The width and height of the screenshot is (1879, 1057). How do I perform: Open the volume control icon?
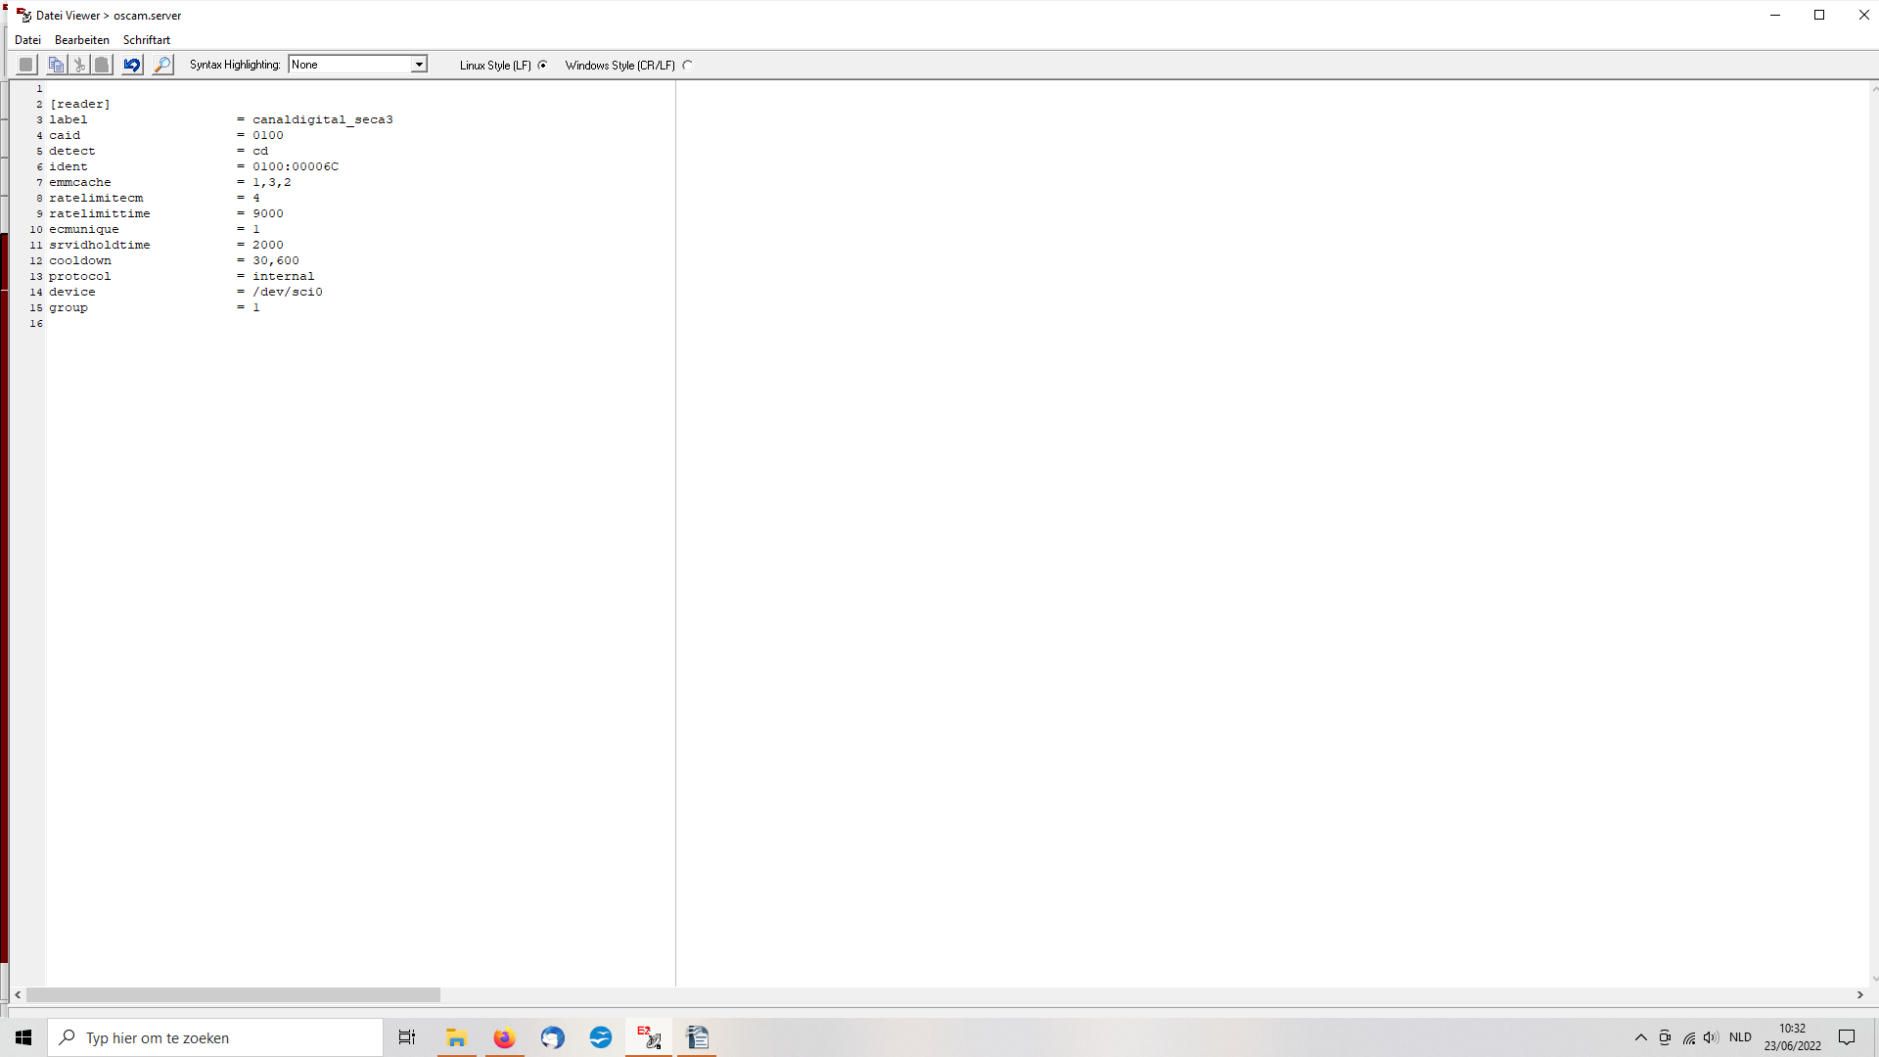(x=1711, y=1037)
